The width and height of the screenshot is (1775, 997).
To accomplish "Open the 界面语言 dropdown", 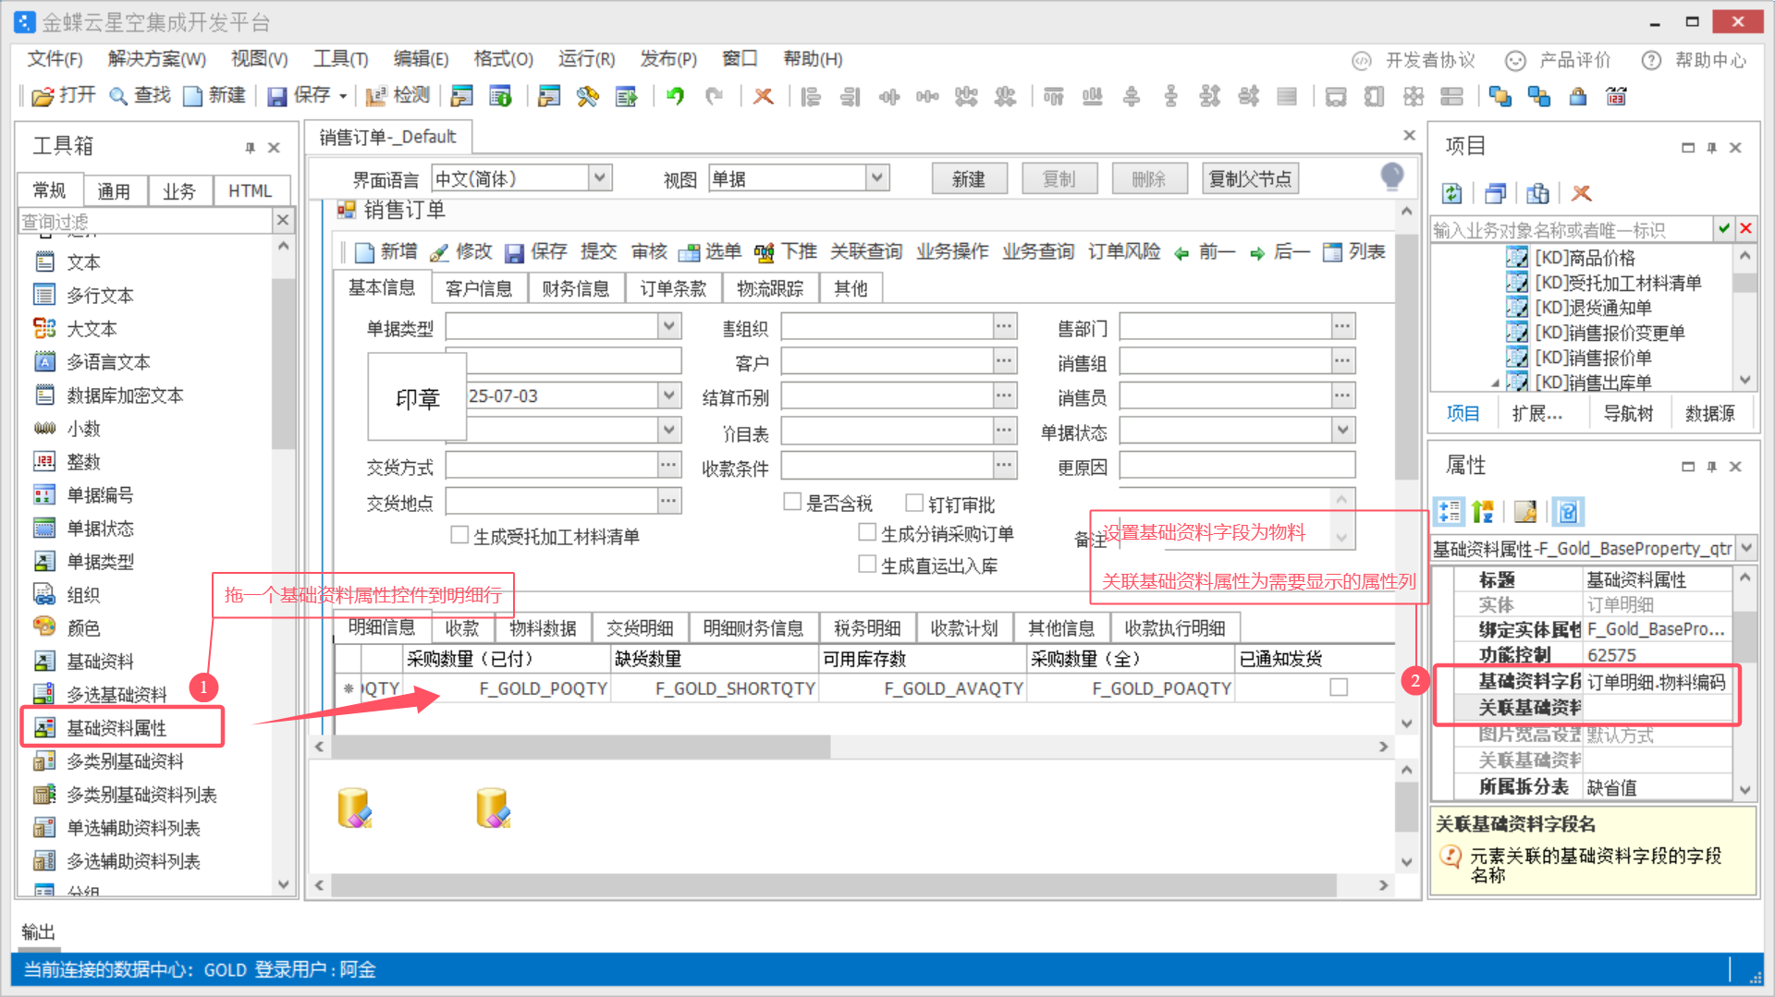I will click(600, 177).
